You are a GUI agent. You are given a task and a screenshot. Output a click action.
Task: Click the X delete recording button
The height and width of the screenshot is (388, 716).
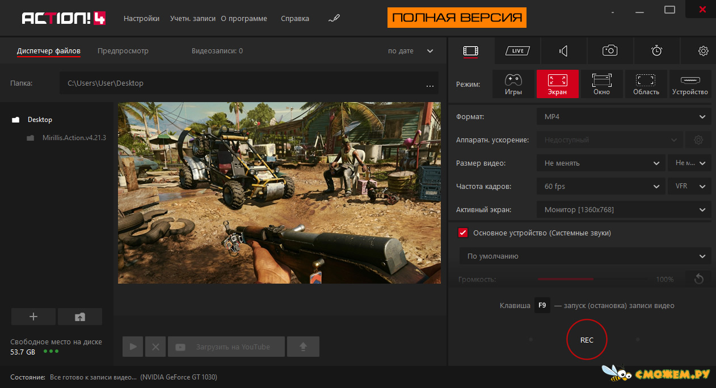click(x=155, y=347)
